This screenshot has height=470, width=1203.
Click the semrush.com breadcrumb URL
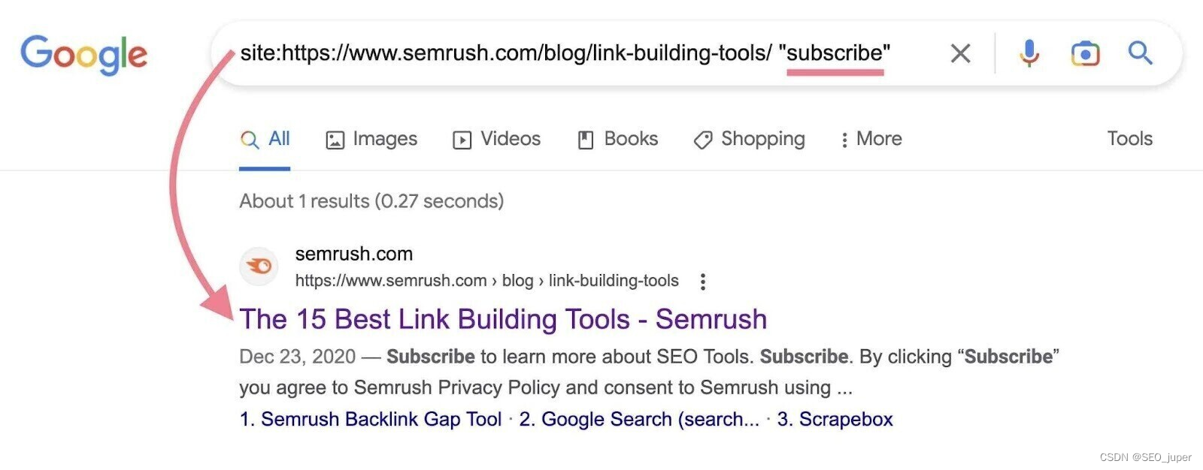click(486, 281)
